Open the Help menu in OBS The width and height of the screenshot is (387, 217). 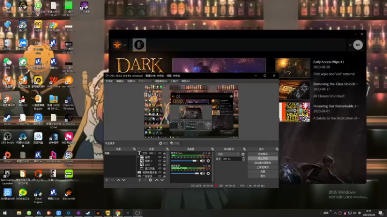[186, 81]
